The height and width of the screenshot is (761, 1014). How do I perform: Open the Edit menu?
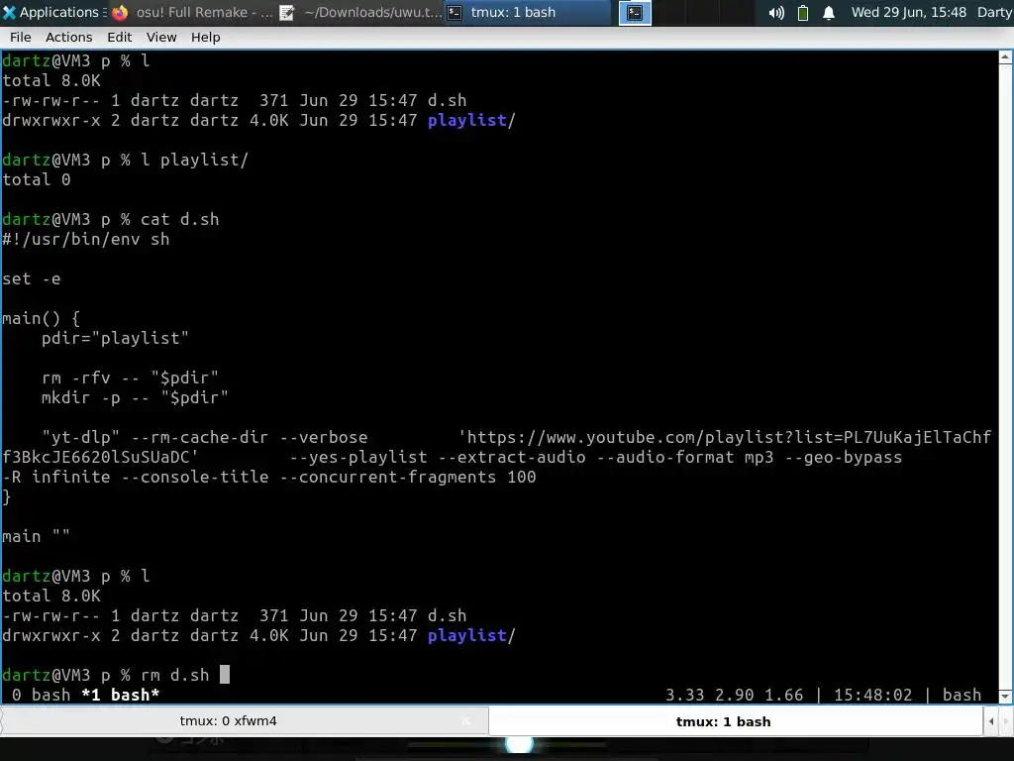click(119, 37)
